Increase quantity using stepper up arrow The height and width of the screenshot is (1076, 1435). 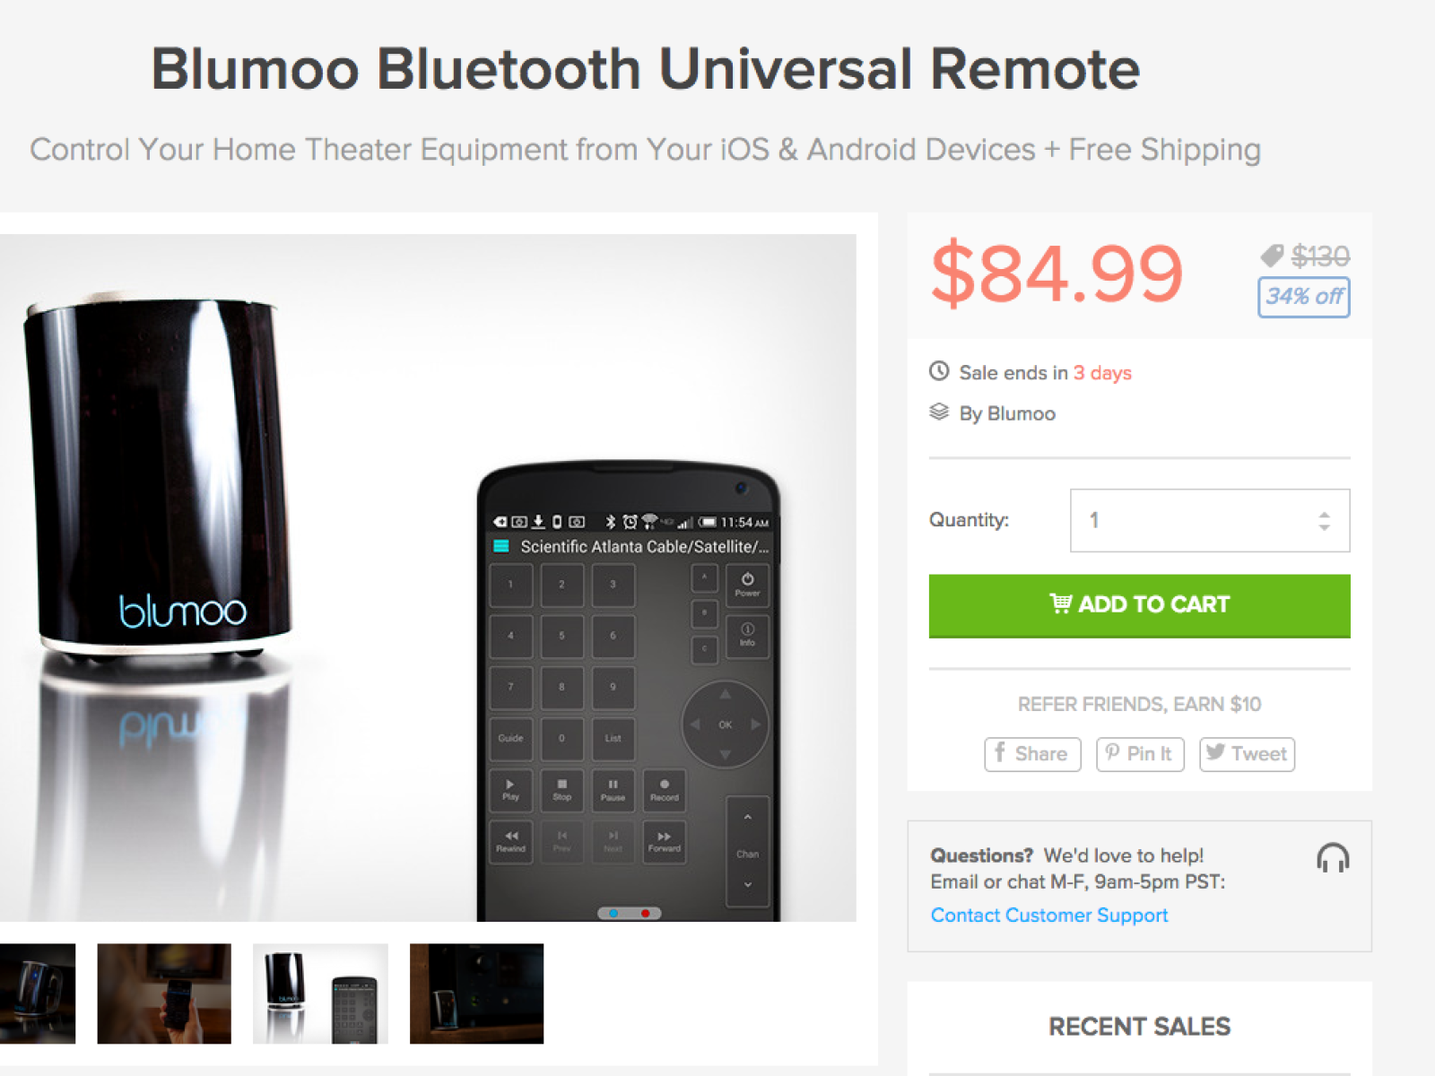[x=1324, y=514]
